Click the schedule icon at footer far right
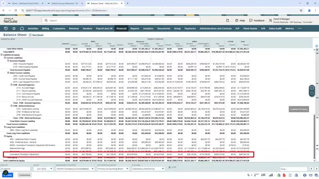The image size is (319, 179). point(317,175)
